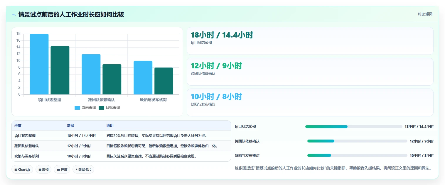Click the progress bar for 缺陷与发布核对
This screenshot has width=445, height=185.
(357, 155)
